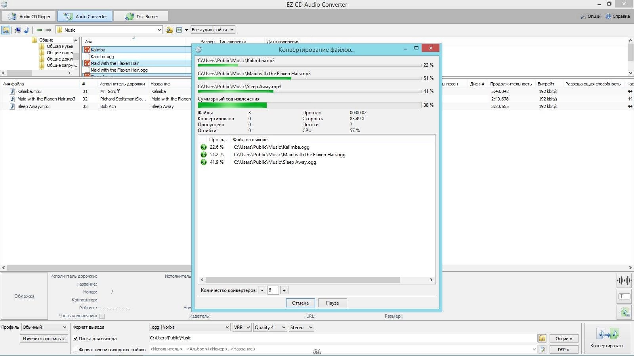Toggle the folder tree view icon
This screenshot has width=634, height=356.
point(6,30)
